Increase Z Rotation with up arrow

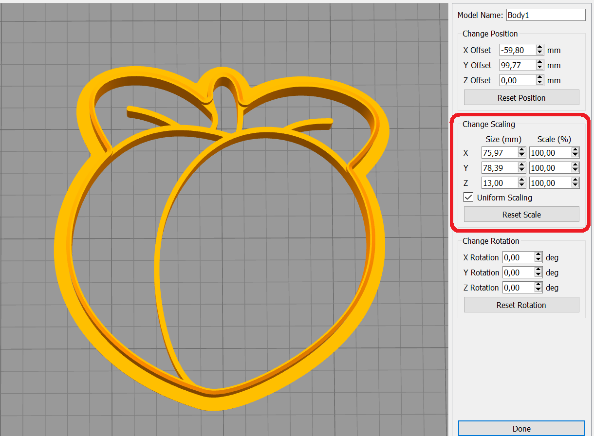point(538,285)
